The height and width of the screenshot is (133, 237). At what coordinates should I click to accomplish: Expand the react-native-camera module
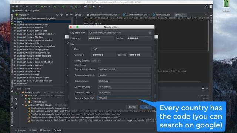coord(15,28)
